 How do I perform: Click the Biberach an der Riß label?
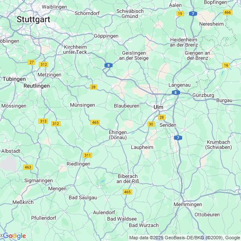(128, 179)
